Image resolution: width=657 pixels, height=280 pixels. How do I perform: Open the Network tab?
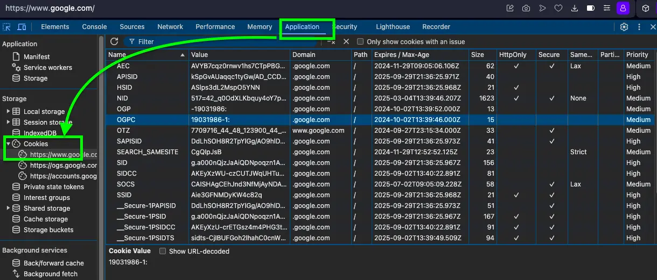pos(170,27)
